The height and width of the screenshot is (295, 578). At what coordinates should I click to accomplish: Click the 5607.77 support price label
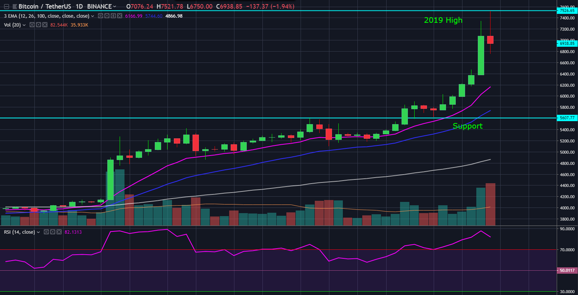(567, 118)
